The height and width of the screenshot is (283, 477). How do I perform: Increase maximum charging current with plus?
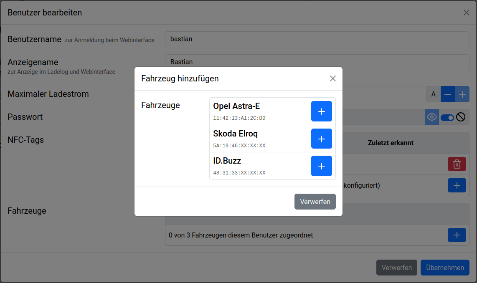pyautogui.click(x=462, y=94)
